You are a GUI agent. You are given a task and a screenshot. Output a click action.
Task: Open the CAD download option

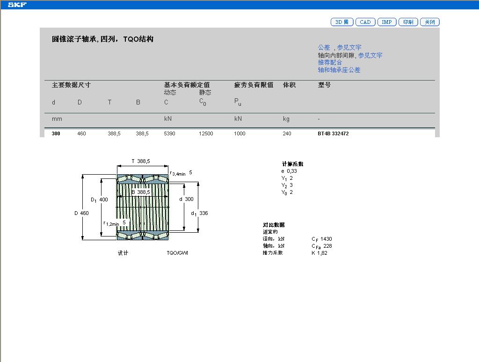click(x=365, y=22)
